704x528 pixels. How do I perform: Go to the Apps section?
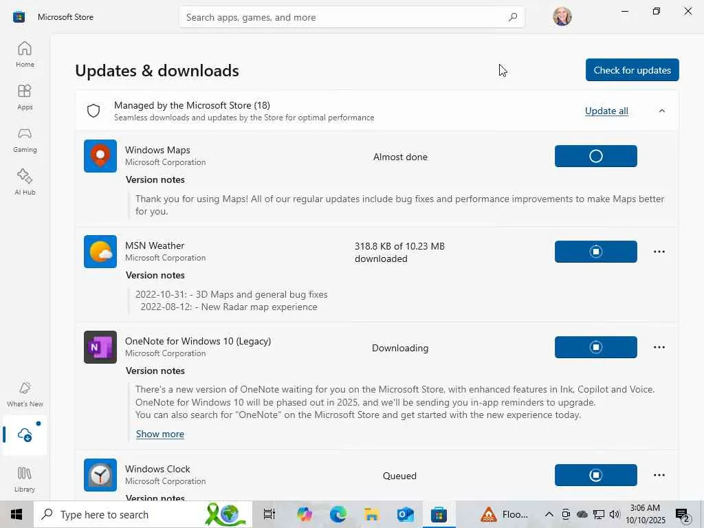[25, 97]
